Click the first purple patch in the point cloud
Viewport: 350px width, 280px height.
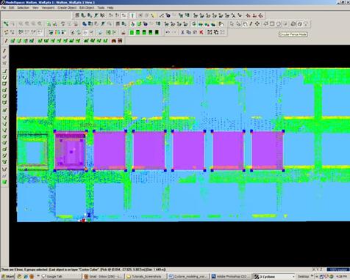click(x=71, y=151)
